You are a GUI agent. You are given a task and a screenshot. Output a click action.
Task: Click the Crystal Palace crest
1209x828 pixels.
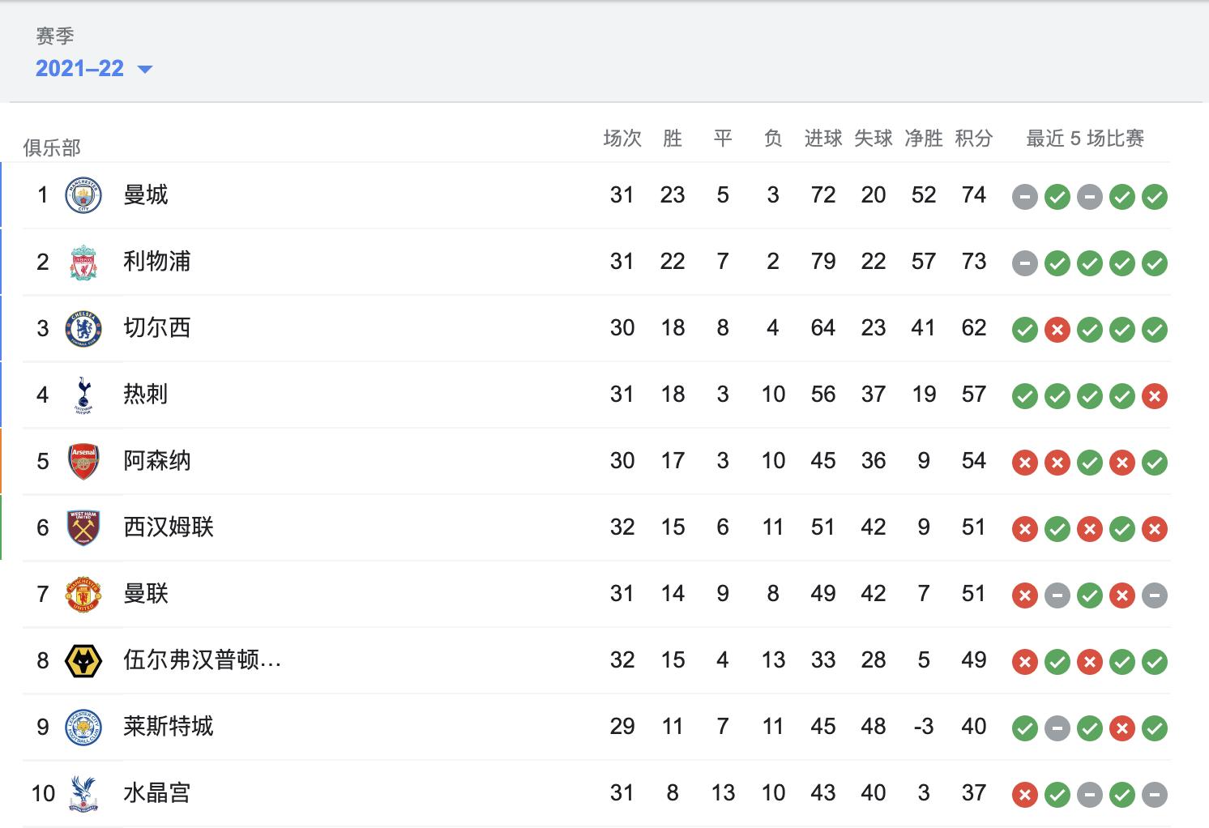tap(83, 793)
